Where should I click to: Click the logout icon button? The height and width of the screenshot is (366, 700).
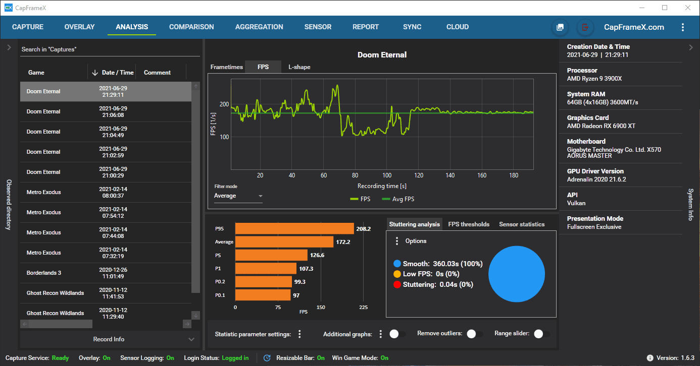[x=585, y=27]
